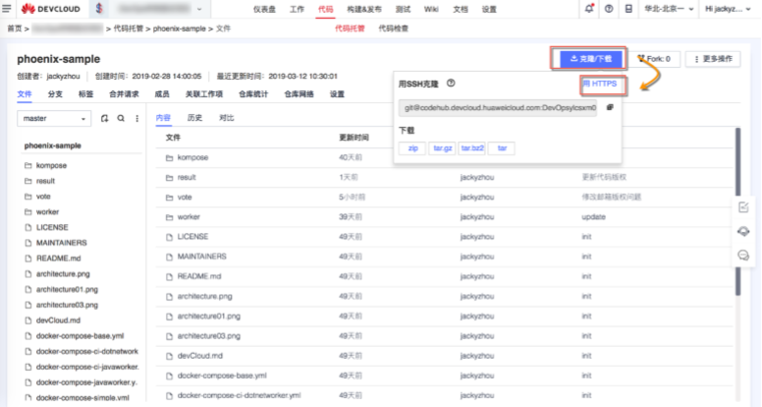The image size is (762, 407).
Task: Click the SSH clone help icon
Action: tap(451, 84)
